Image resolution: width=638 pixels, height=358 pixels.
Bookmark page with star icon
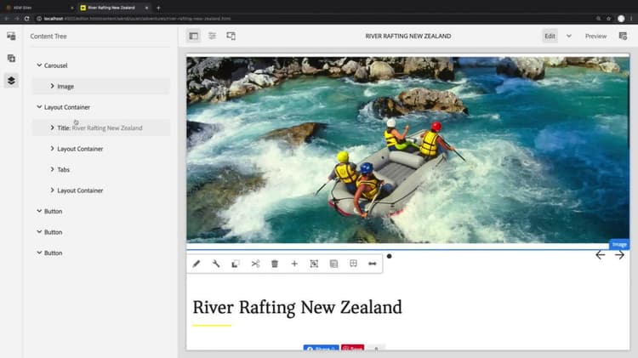pos(609,19)
